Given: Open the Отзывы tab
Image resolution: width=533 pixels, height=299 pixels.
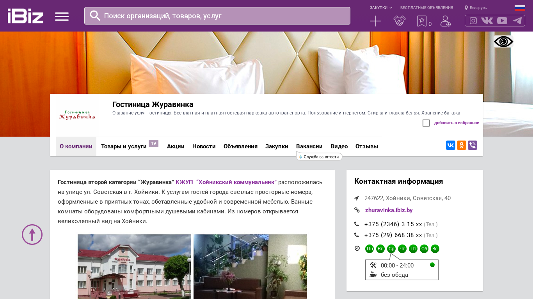Looking at the screenshot, I should (367, 146).
